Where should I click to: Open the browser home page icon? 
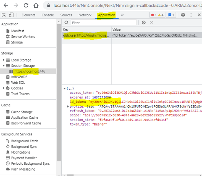coord(36,5)
